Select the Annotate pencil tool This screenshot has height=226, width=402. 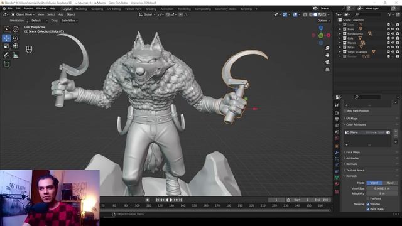click(x=7, y=55)
